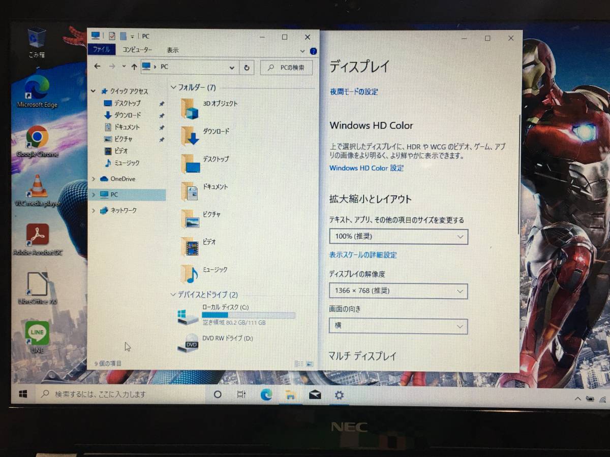Open Task View on taskbar

tap(241, 395)
